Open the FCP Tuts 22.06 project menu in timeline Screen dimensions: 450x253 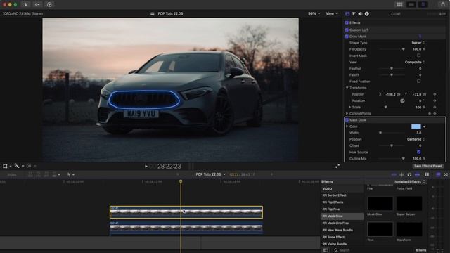[210, 174]
